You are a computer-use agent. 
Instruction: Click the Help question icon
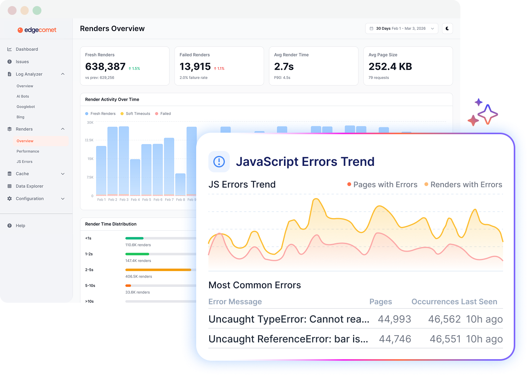pos(10,226)
